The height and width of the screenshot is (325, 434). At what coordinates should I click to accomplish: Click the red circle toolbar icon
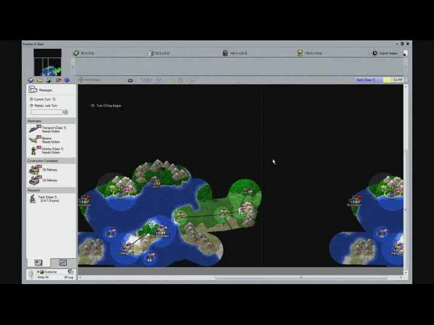(x=181, y=80)
